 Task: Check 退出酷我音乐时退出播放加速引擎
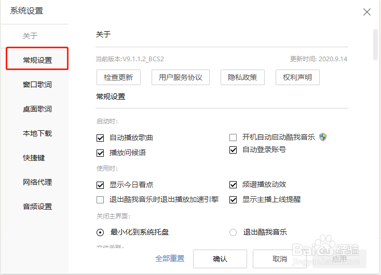[x=100, y=200]
